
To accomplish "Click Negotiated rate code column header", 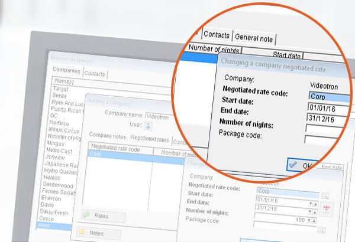I will (x=121, y=149).
